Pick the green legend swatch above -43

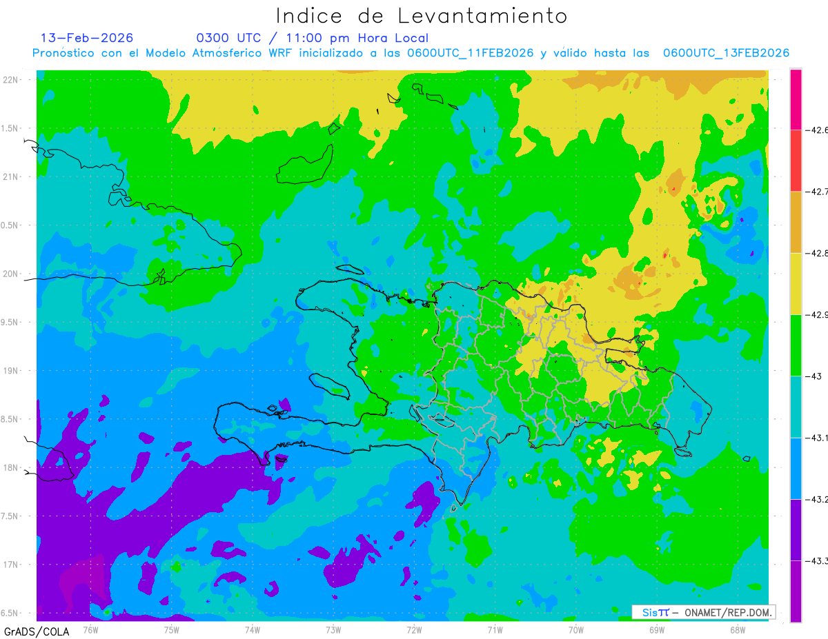click(x=796, y=345)
